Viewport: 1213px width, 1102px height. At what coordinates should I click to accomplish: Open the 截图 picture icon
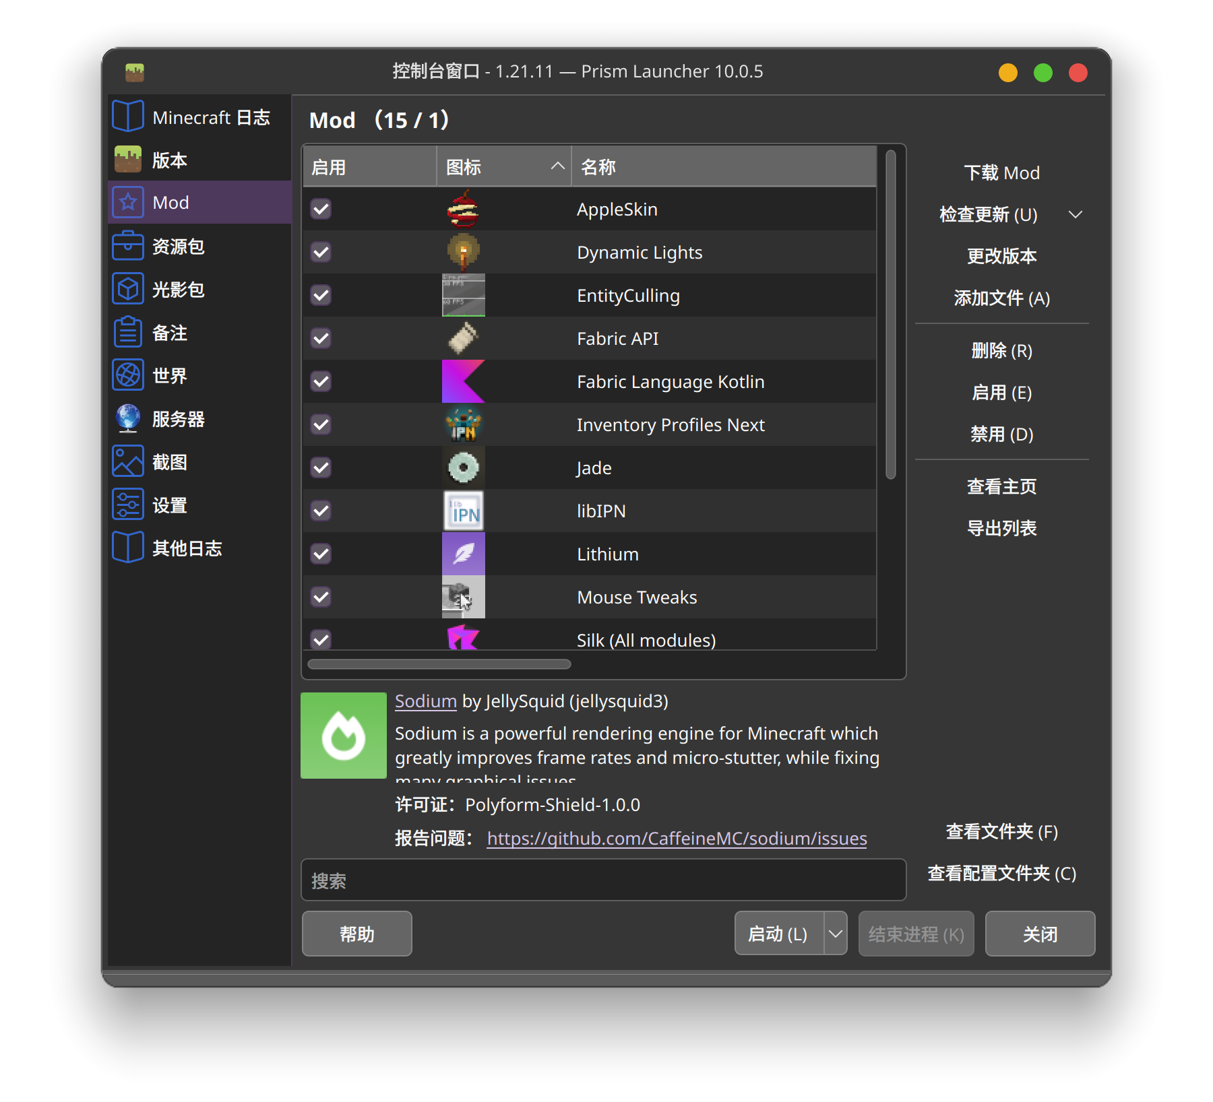coord(128,461)
